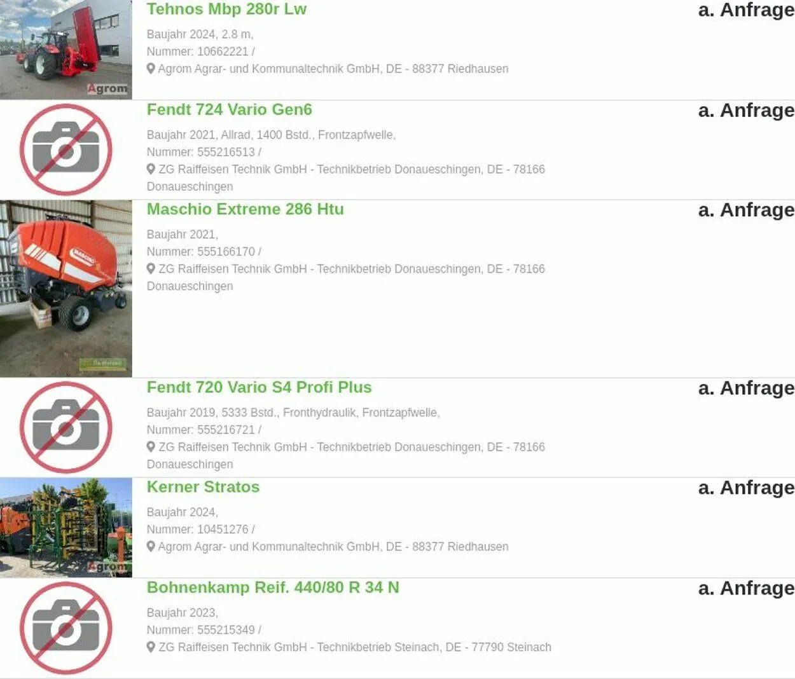
Task: Click the location pin icon in the Tehnos listing
Action: [x=151, y=68]
